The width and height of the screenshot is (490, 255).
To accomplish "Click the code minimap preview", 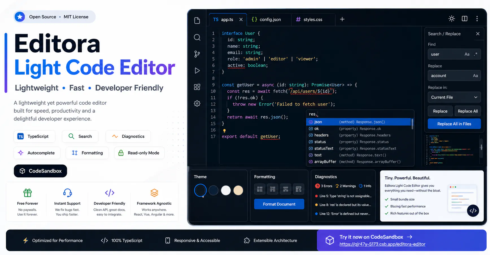I will [452, 150].
